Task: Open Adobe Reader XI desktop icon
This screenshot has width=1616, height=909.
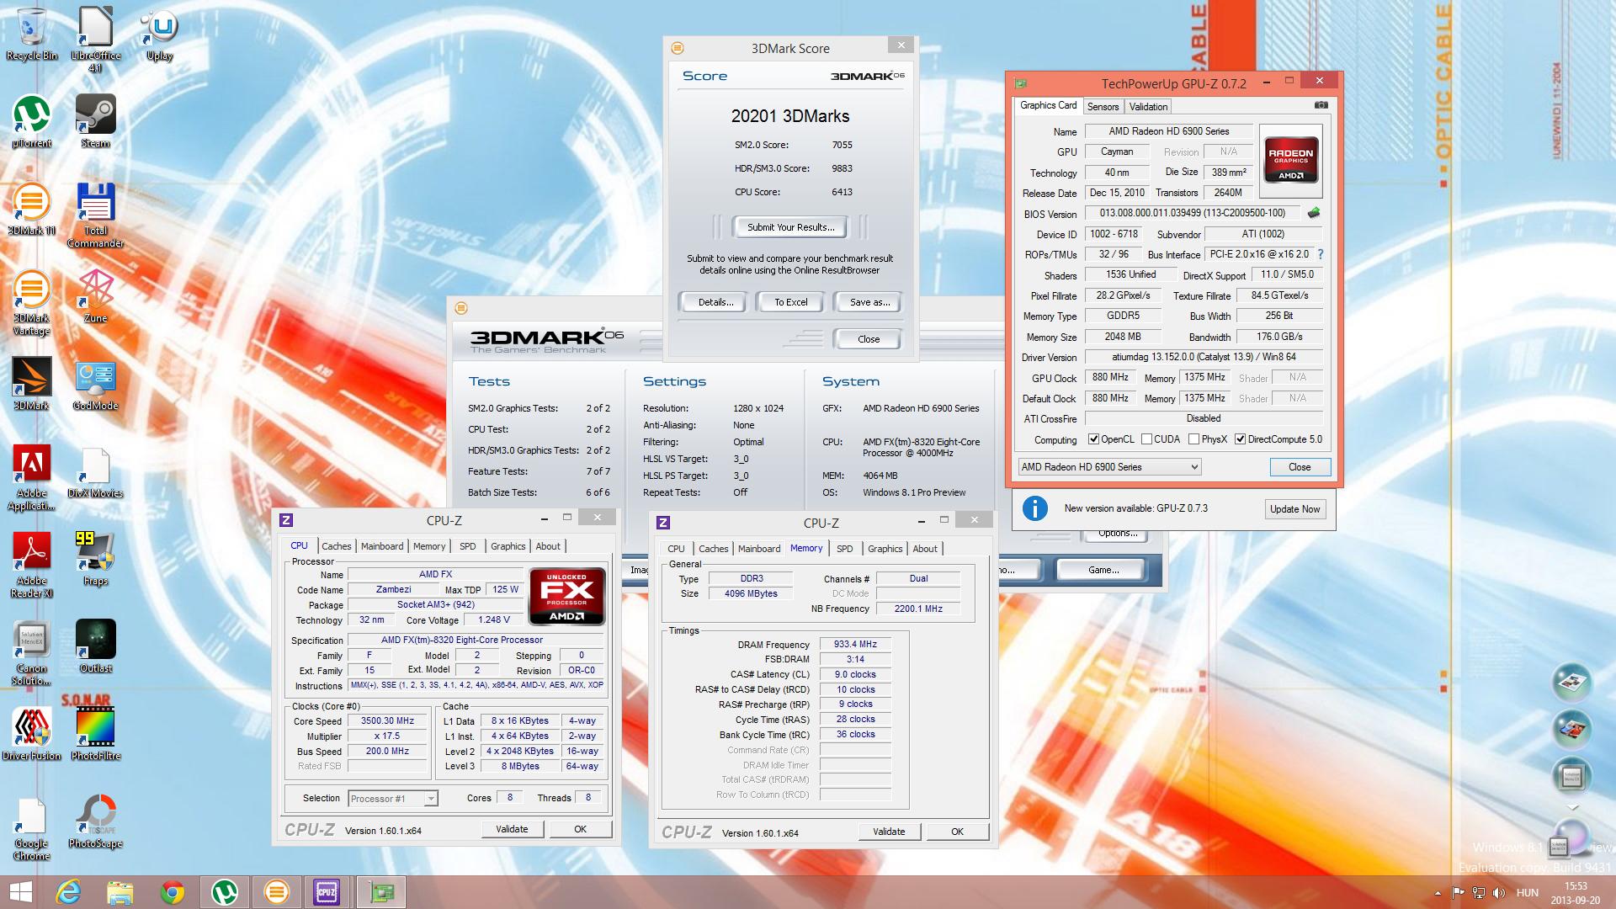Action: click(32, 566)
